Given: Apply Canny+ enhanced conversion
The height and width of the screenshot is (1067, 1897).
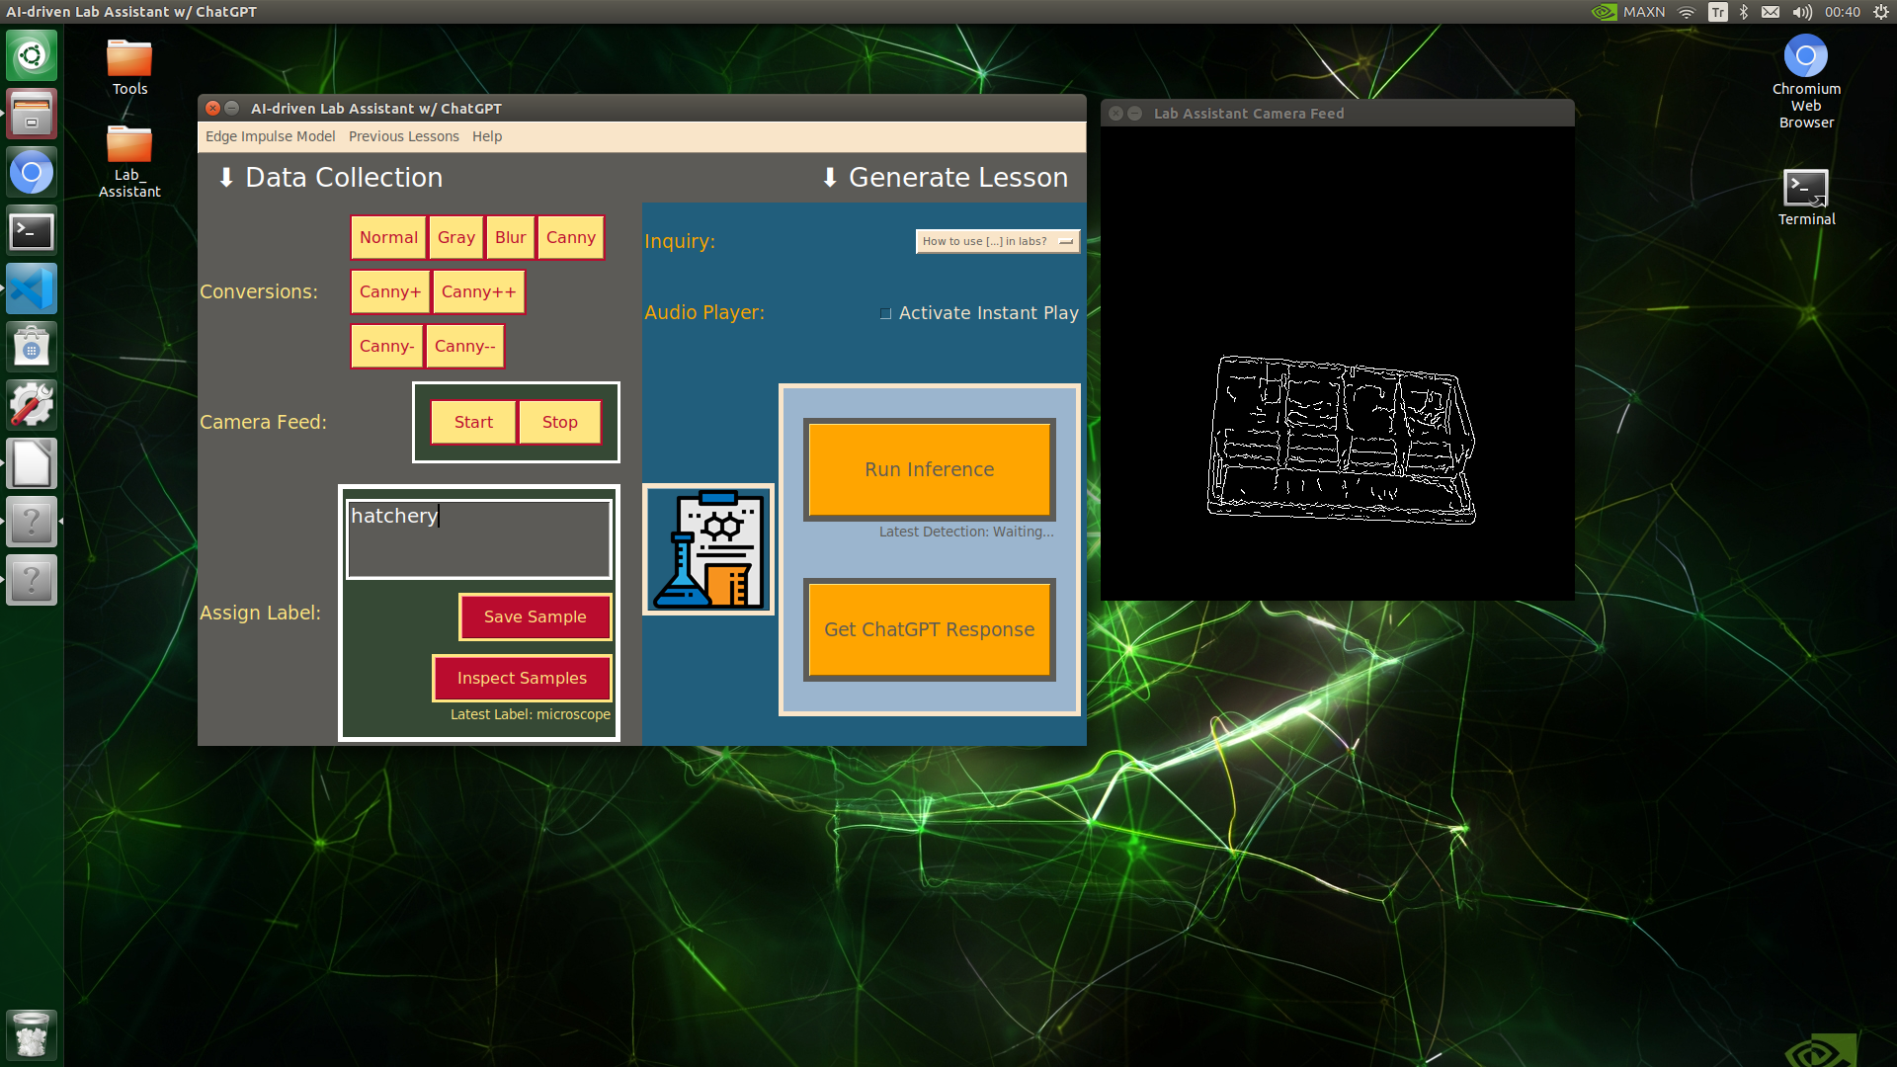Looking at the screenshot, I should [388, 291].
